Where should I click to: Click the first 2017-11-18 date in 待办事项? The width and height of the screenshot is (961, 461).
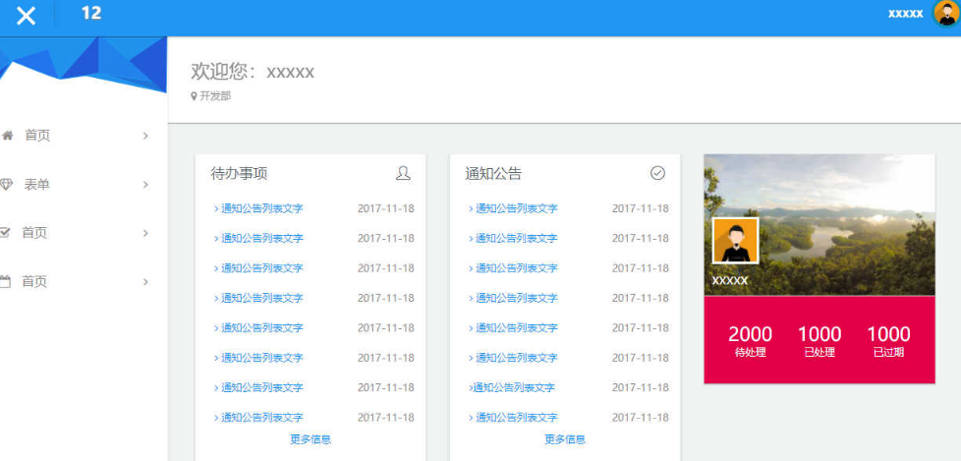point(386,208)
